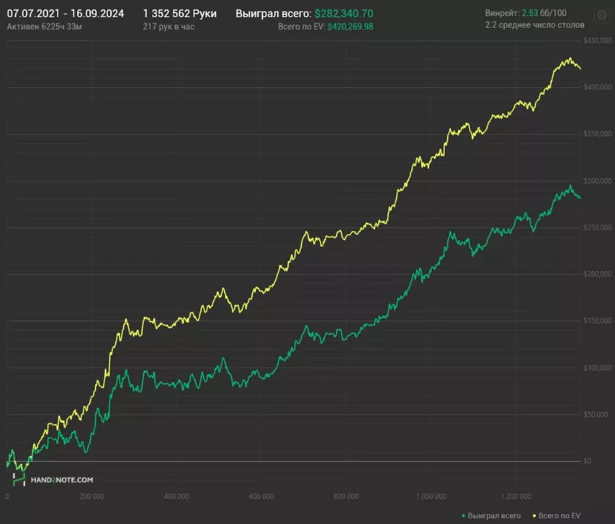Click the 600 000 x-axis marker
615x524 pixels.
pos(261,497)
